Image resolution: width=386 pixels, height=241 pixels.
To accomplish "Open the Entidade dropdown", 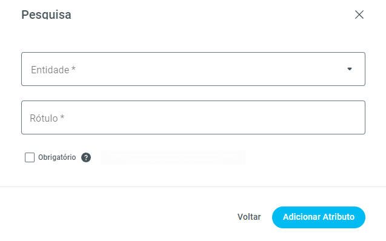I will click(193, 69).
